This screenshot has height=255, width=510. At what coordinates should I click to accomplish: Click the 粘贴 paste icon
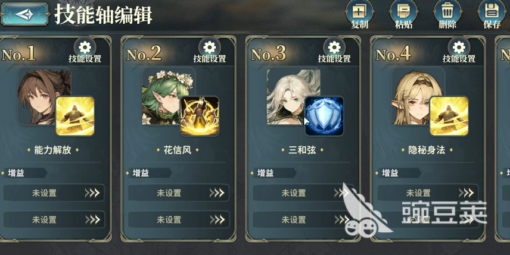403,15
